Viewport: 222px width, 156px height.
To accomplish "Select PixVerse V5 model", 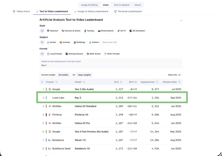I will point(81,115).
